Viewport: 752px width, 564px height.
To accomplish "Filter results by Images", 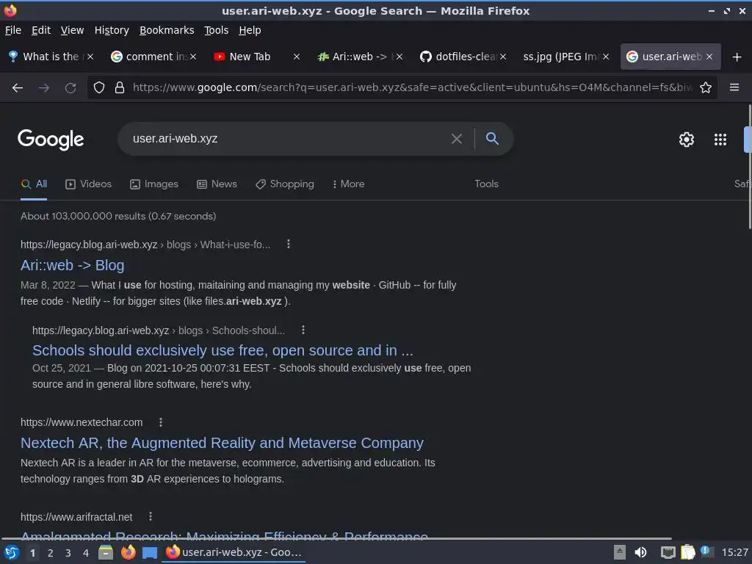I will (154, 184).
